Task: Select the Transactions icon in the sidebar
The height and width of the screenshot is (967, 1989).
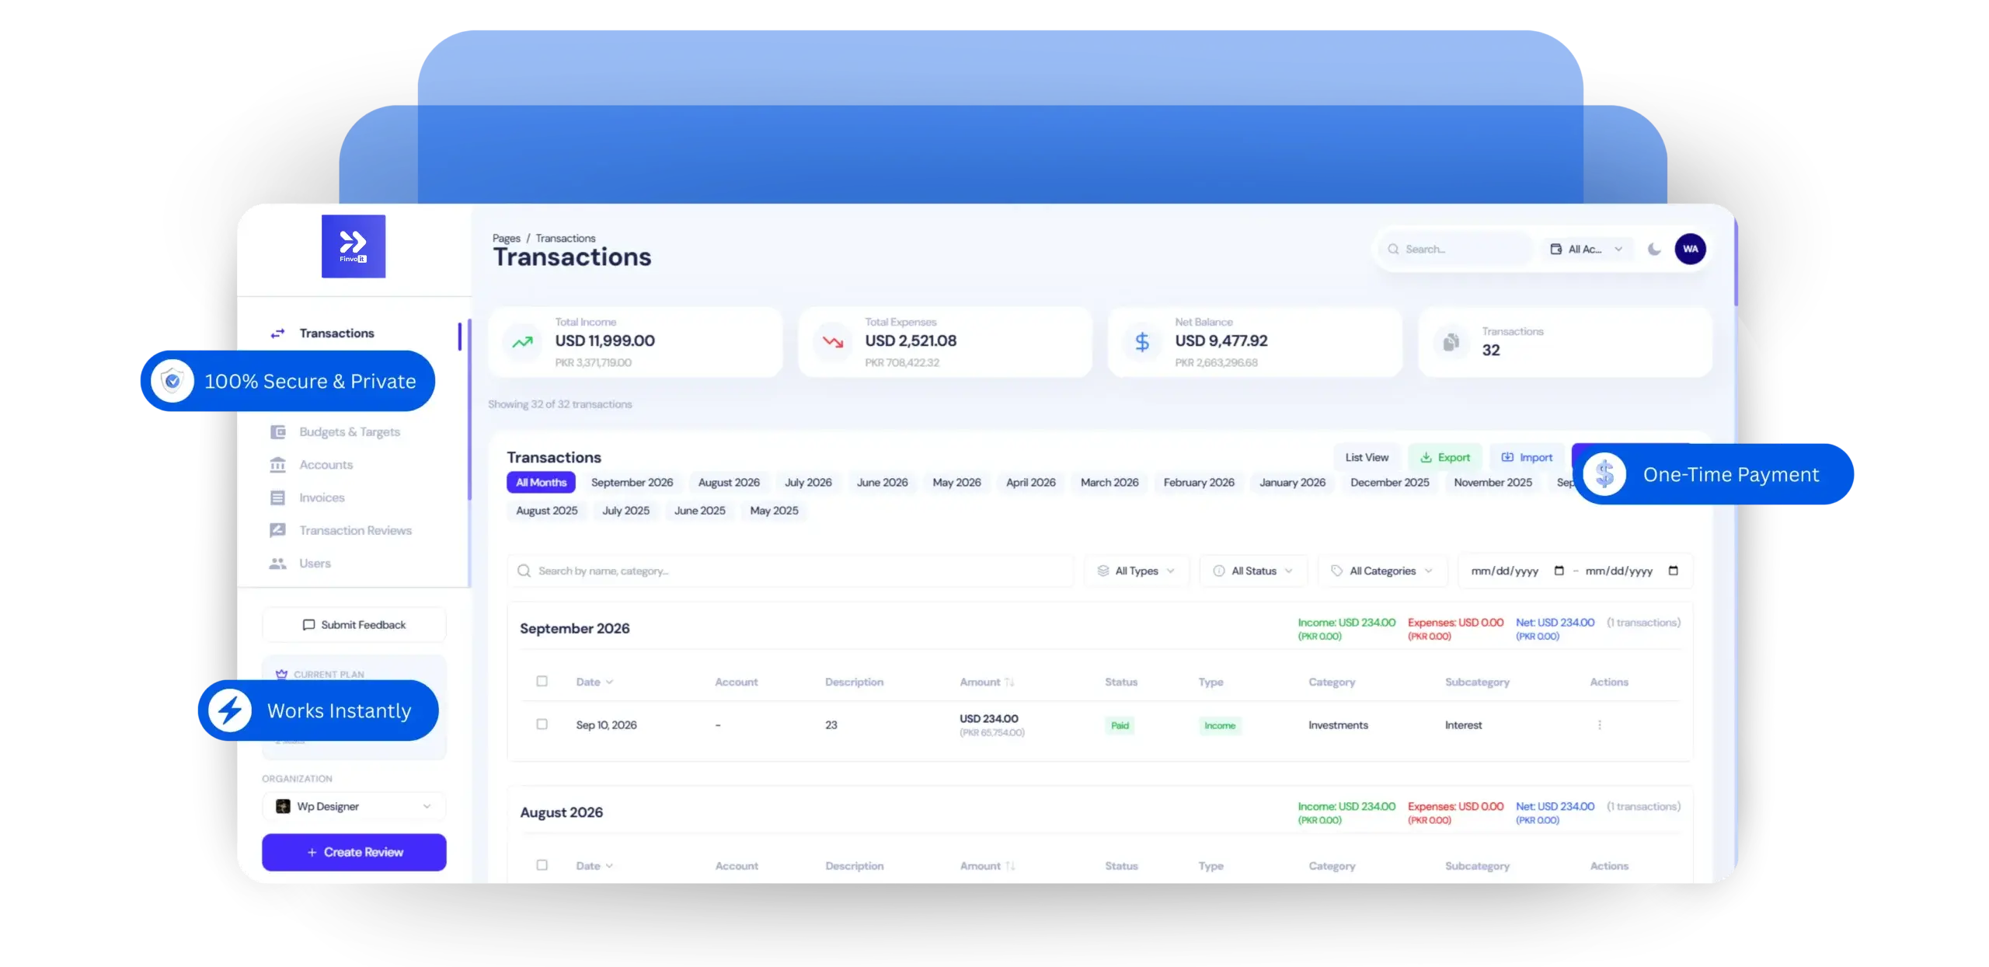Action: pyautogui.click(x=277, y=333)
